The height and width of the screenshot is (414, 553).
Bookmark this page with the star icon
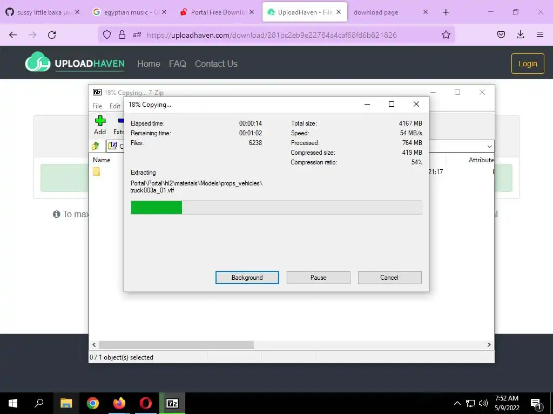[446, 34]
